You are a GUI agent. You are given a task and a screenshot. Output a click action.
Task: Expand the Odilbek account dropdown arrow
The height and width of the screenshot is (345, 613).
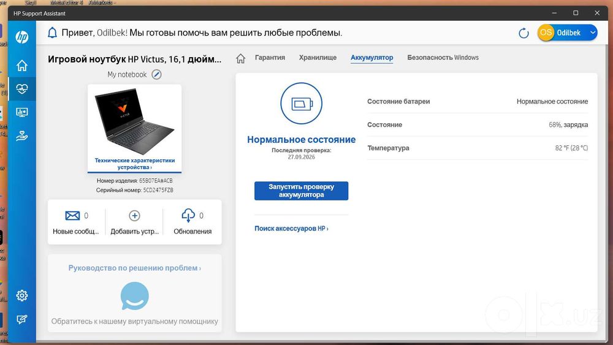pyautogui.click(x=593, y=32)
